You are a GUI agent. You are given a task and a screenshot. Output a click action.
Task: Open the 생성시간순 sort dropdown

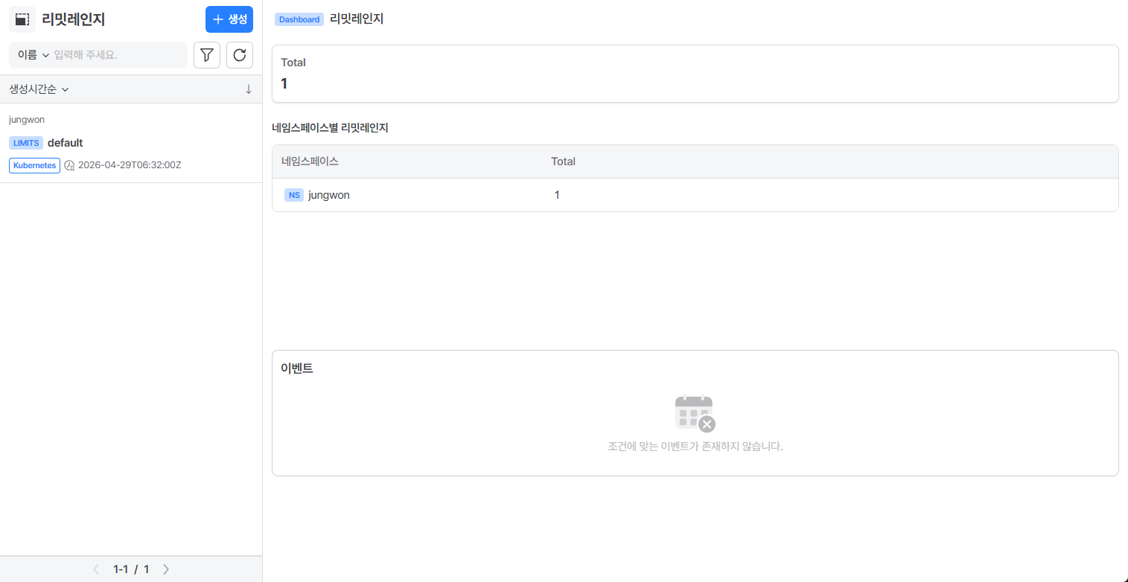39,89
